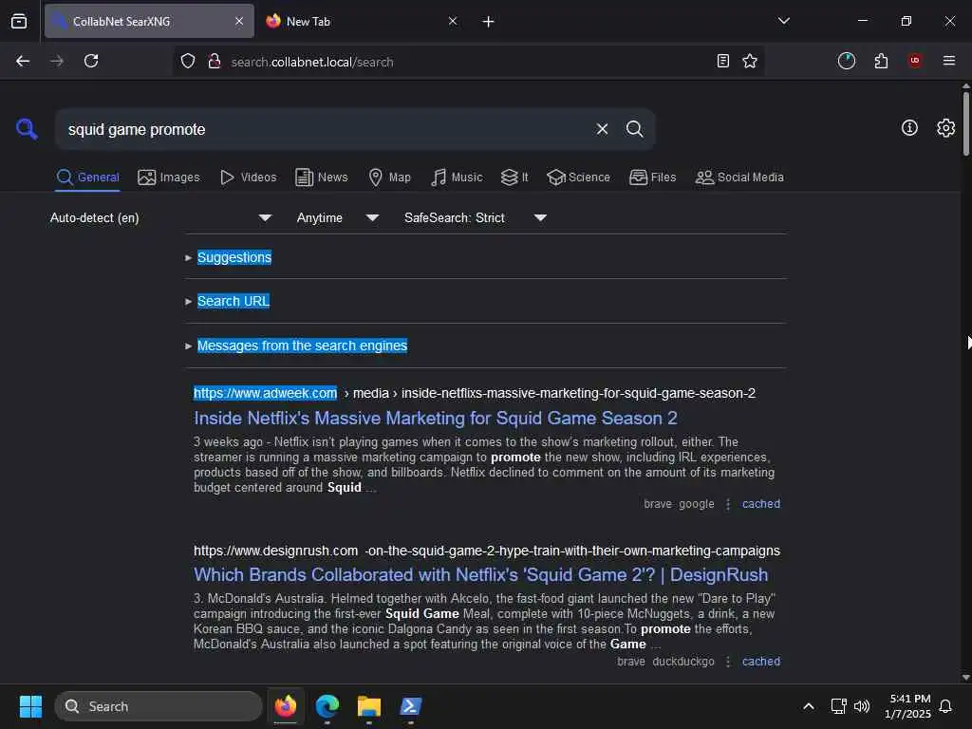The height and width of the screenshot is (729, 972).
Task: Select the General search category
Action: coord(87,178)
